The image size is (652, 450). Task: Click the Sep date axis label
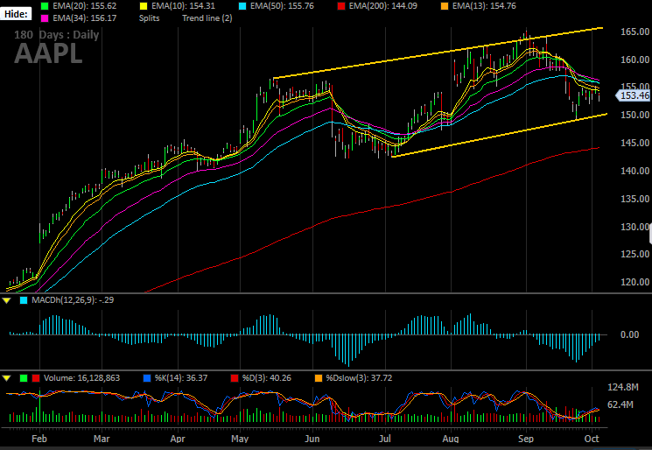pyautogui.click(x=526, y=439)
